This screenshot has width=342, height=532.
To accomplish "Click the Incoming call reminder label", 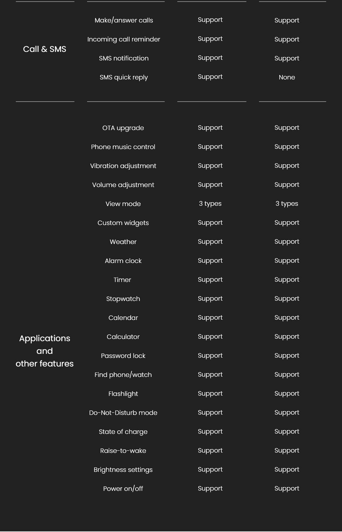I will click(124, 39).
